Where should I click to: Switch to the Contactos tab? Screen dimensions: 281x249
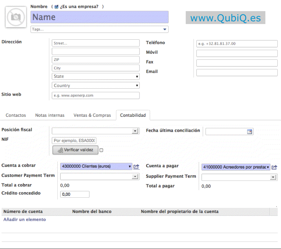click(x=16, y=115)
